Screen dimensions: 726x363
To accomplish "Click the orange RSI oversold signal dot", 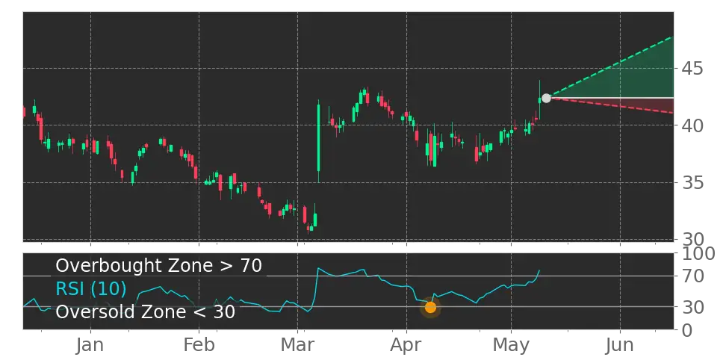I will (x=431, y=308).
